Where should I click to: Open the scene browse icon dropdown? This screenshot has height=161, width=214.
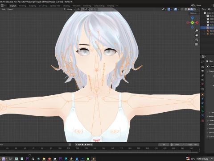193,5
